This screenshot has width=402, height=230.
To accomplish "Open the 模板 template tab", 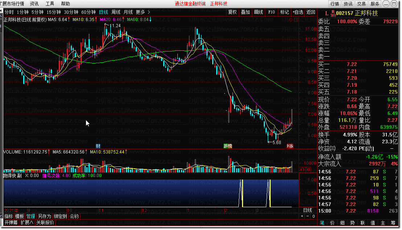I will (x=19, y=217).
